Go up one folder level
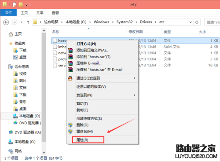 28,22
